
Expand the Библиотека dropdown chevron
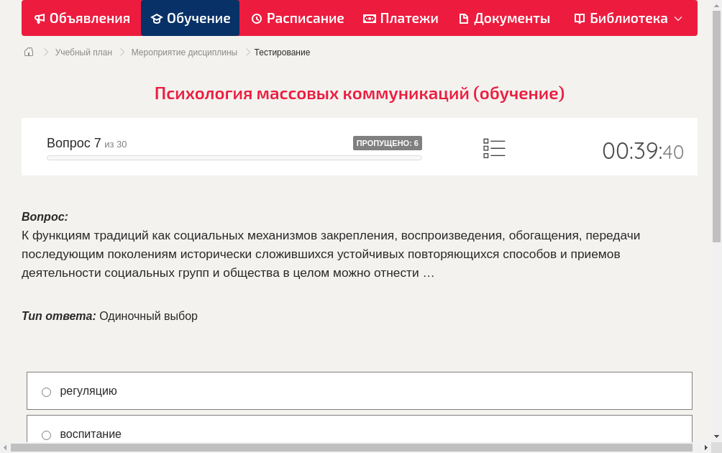[675, 18]
